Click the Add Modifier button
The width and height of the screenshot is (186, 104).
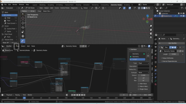(171, 43)
